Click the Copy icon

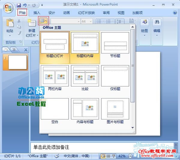19,27
